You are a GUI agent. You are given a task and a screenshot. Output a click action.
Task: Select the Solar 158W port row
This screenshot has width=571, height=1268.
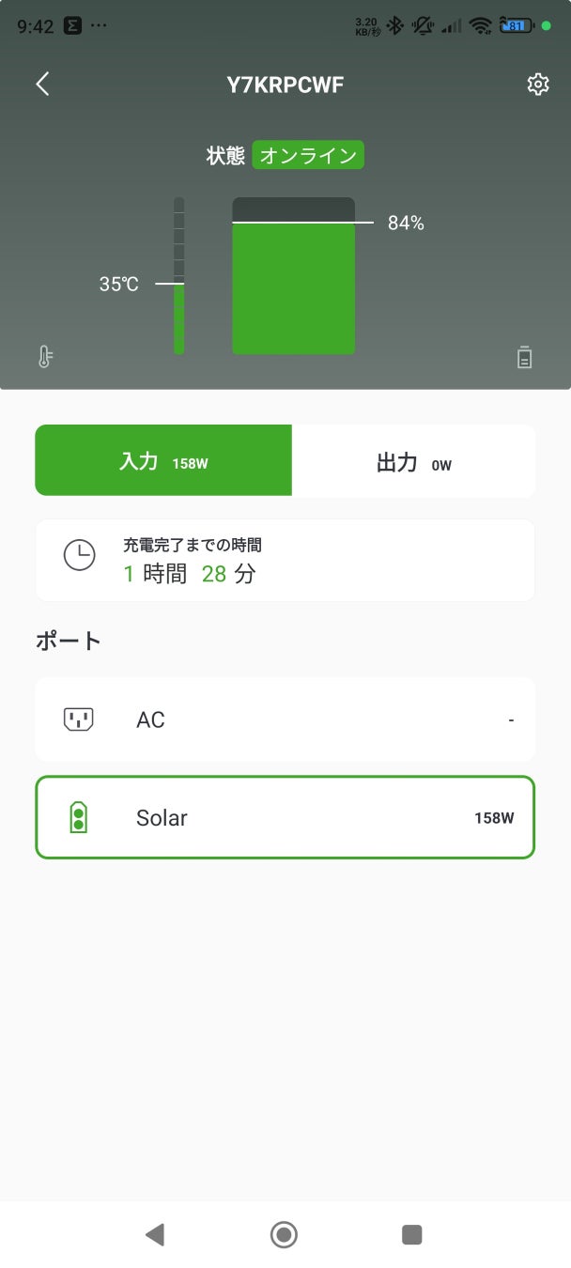pyautogui.click(x=285, y=817)
